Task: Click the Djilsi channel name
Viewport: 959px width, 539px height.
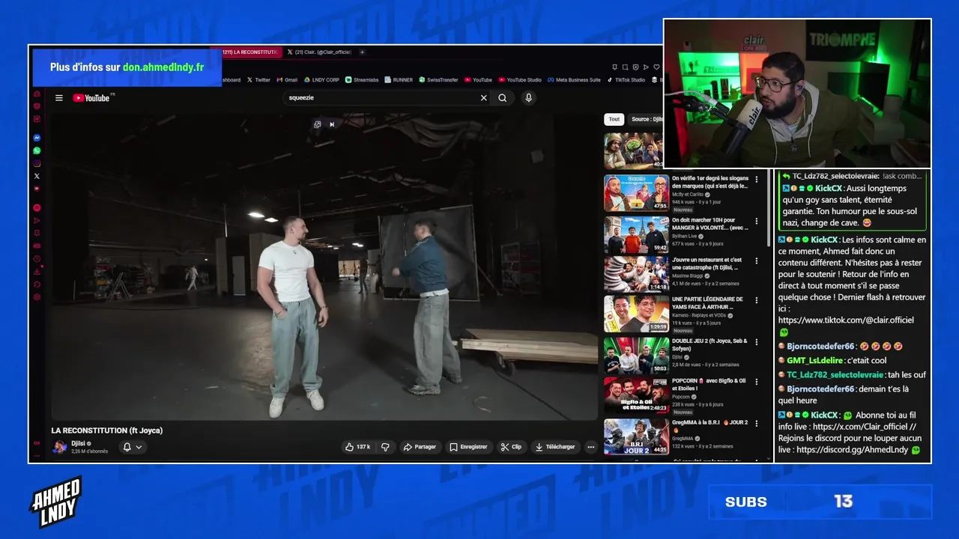Action: (x=79, y=443)
